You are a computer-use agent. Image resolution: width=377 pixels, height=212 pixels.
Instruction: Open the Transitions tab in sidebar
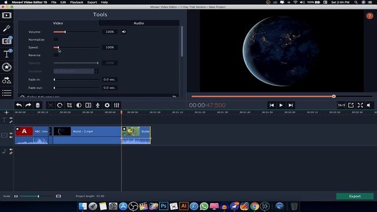click(x=6, y=41)
